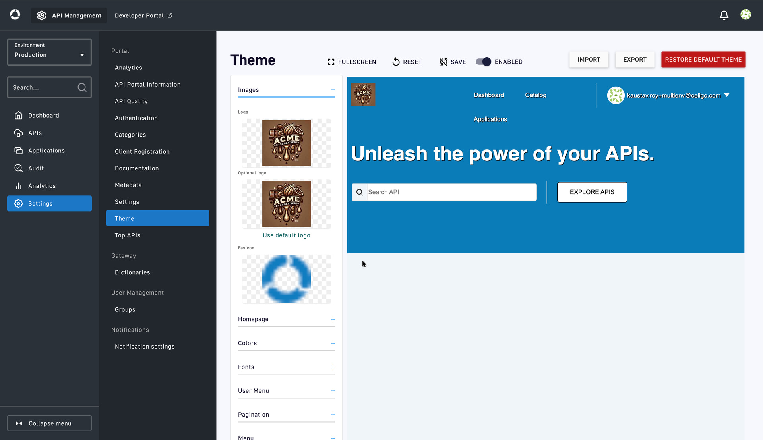
Task: Click the sidebar search magnifier icon
Action: [x=82, y=87]
